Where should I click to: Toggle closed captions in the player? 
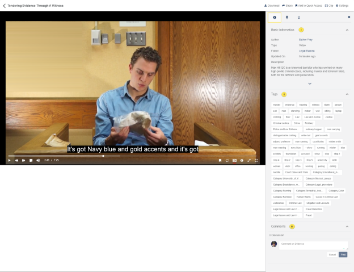click(x=234, y=160)
